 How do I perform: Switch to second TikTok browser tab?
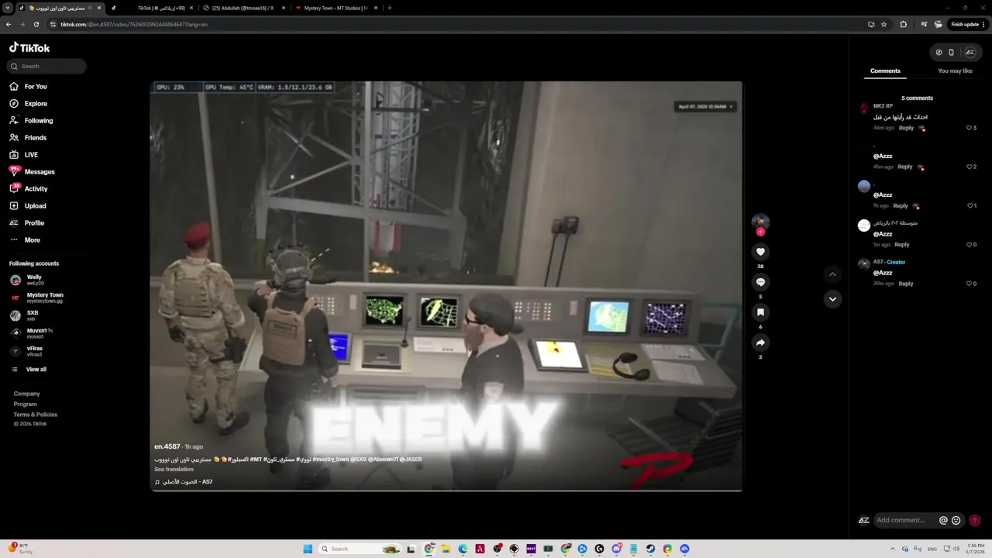(x=153, y=8)
